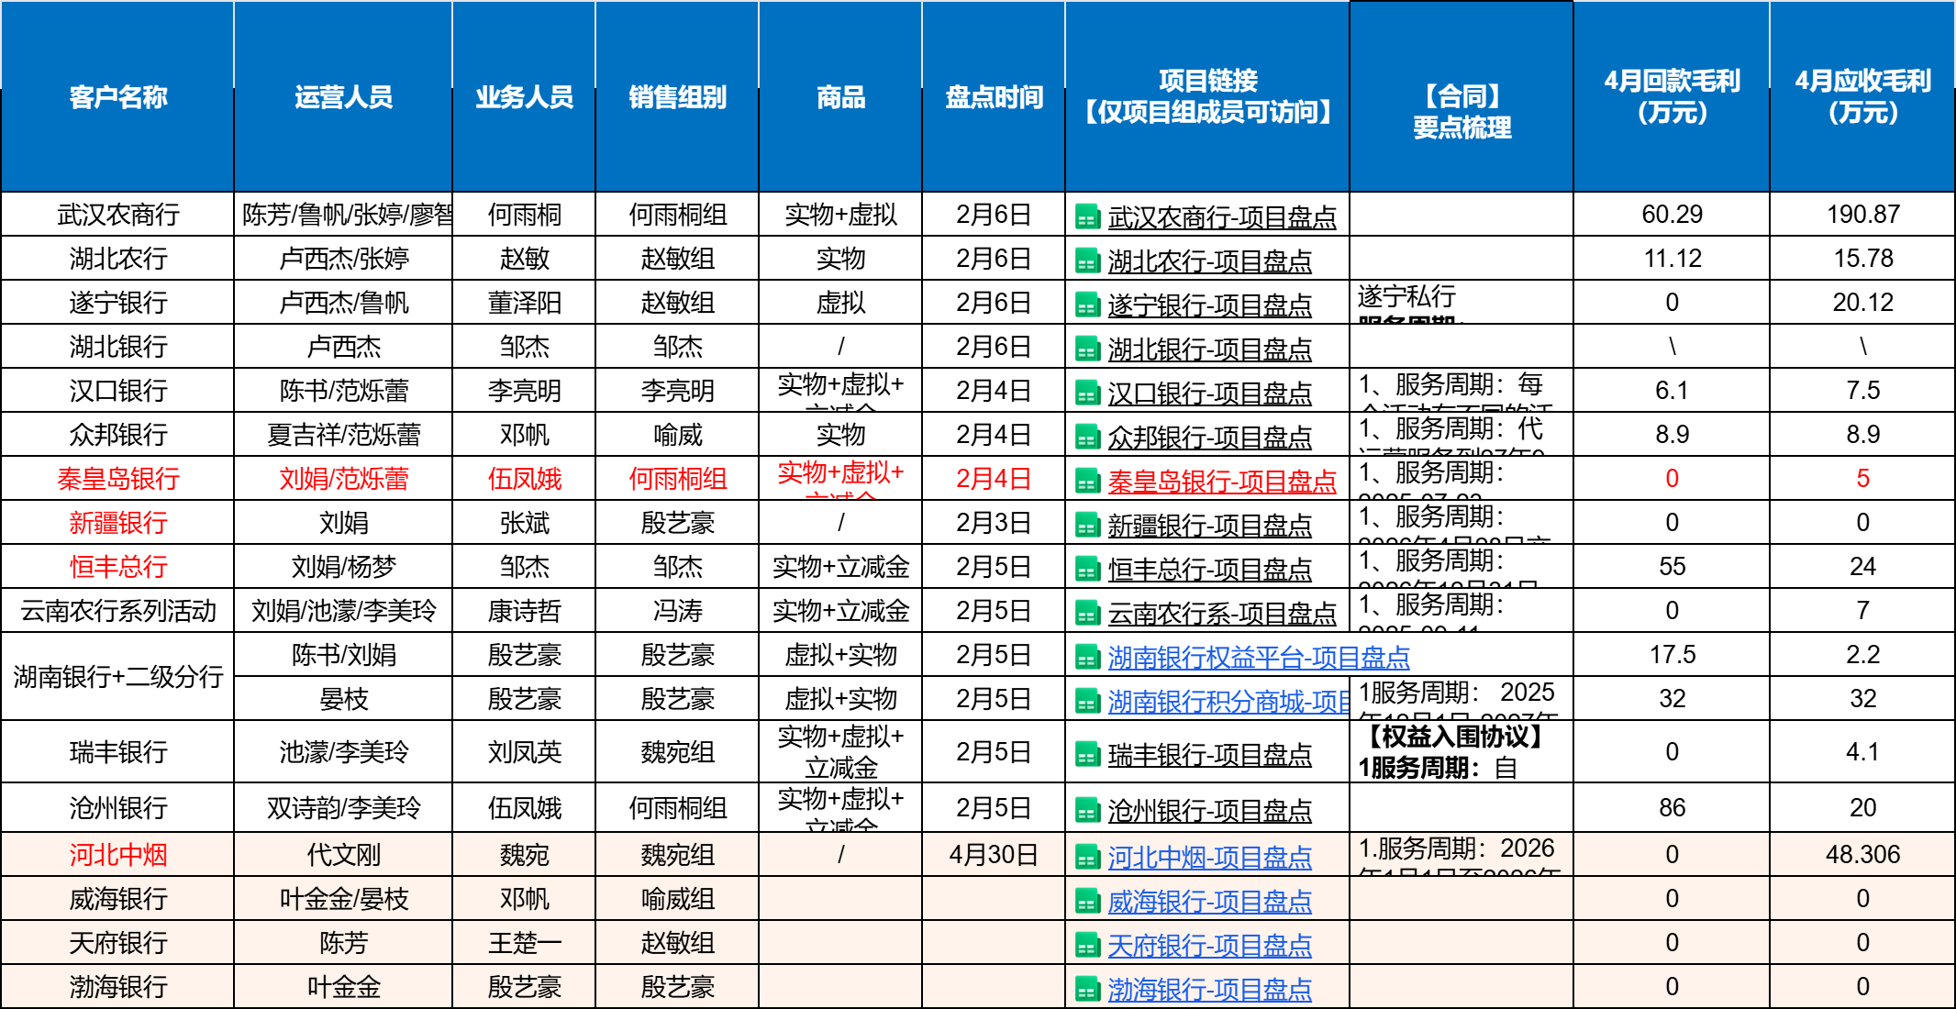Click the sheet icon beside 天府银行-项目盘点
This screenshot has height=1009, width=1956.
[x=1087, y=946]
